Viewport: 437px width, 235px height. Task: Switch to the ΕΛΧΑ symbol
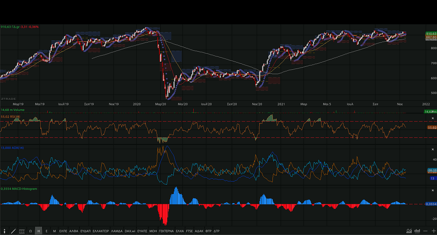(180, 231)
